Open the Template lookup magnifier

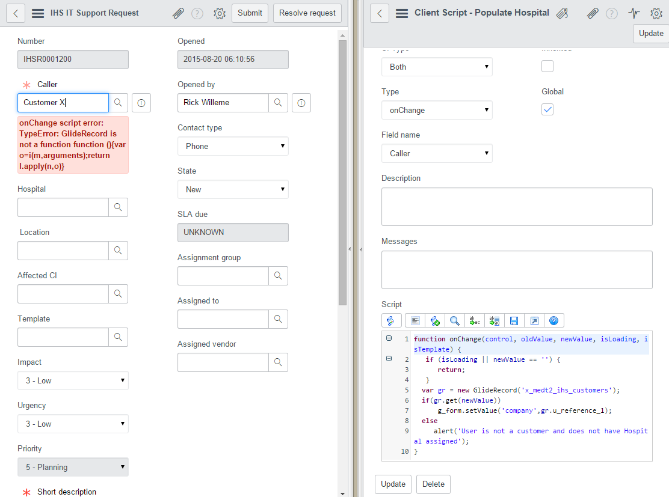pos(118,337)
